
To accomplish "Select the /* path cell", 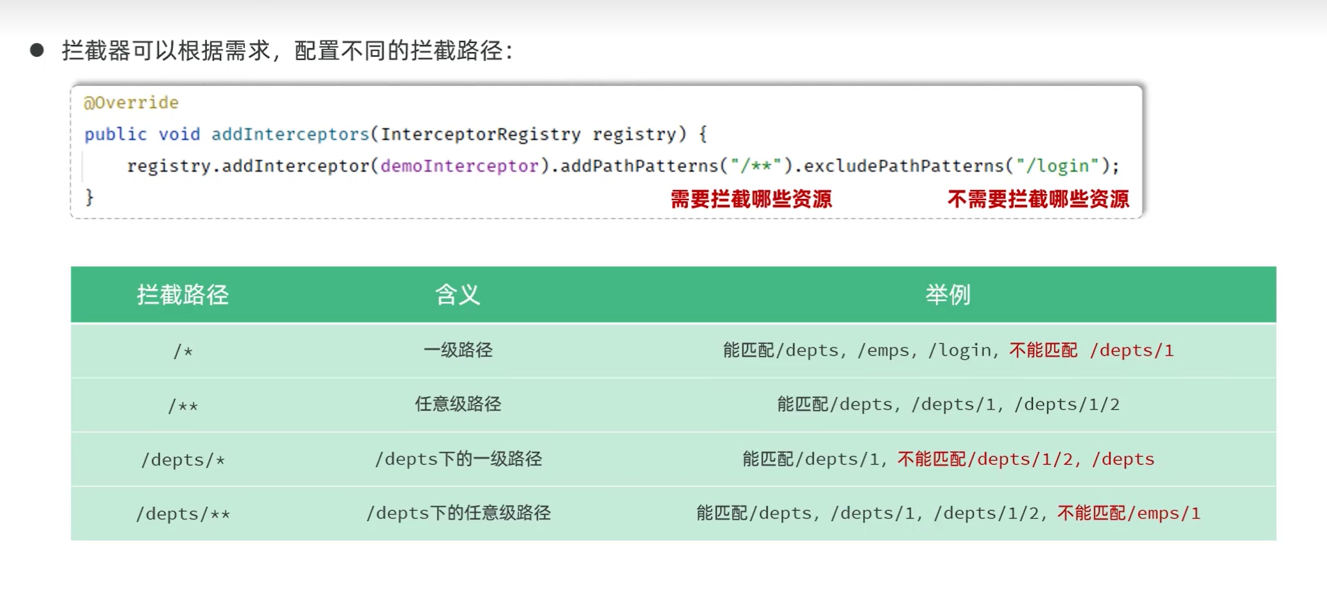I will [x=183, y=351].
